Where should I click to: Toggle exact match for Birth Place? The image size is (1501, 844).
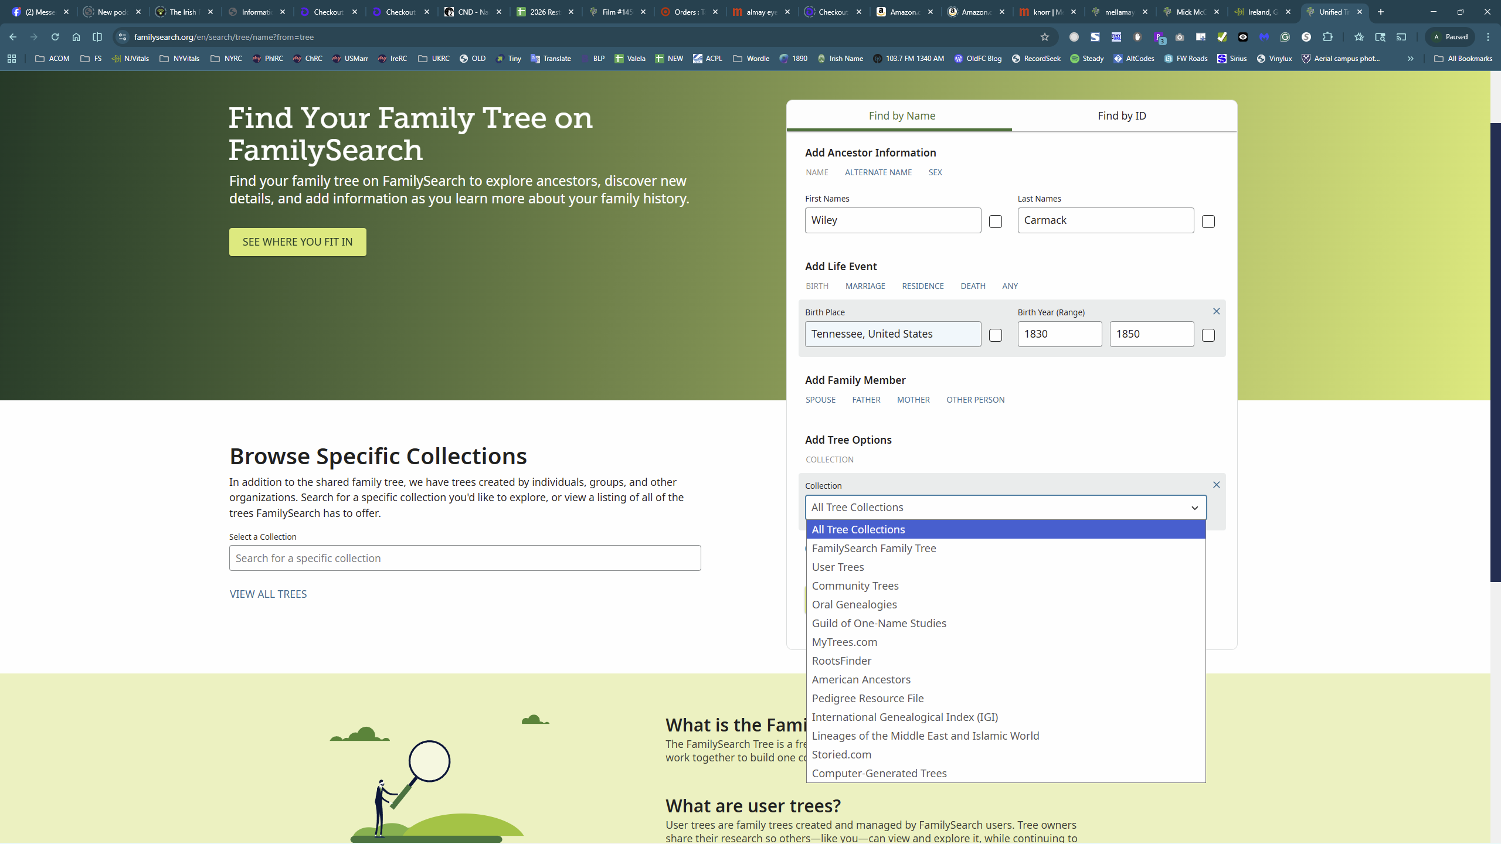pos(996,335)
